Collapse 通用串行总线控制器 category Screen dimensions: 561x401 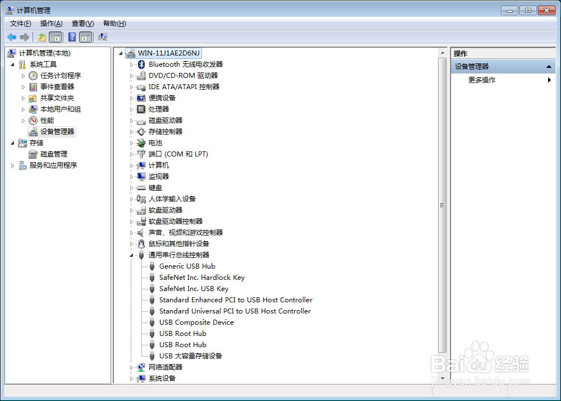pos(131,255)
